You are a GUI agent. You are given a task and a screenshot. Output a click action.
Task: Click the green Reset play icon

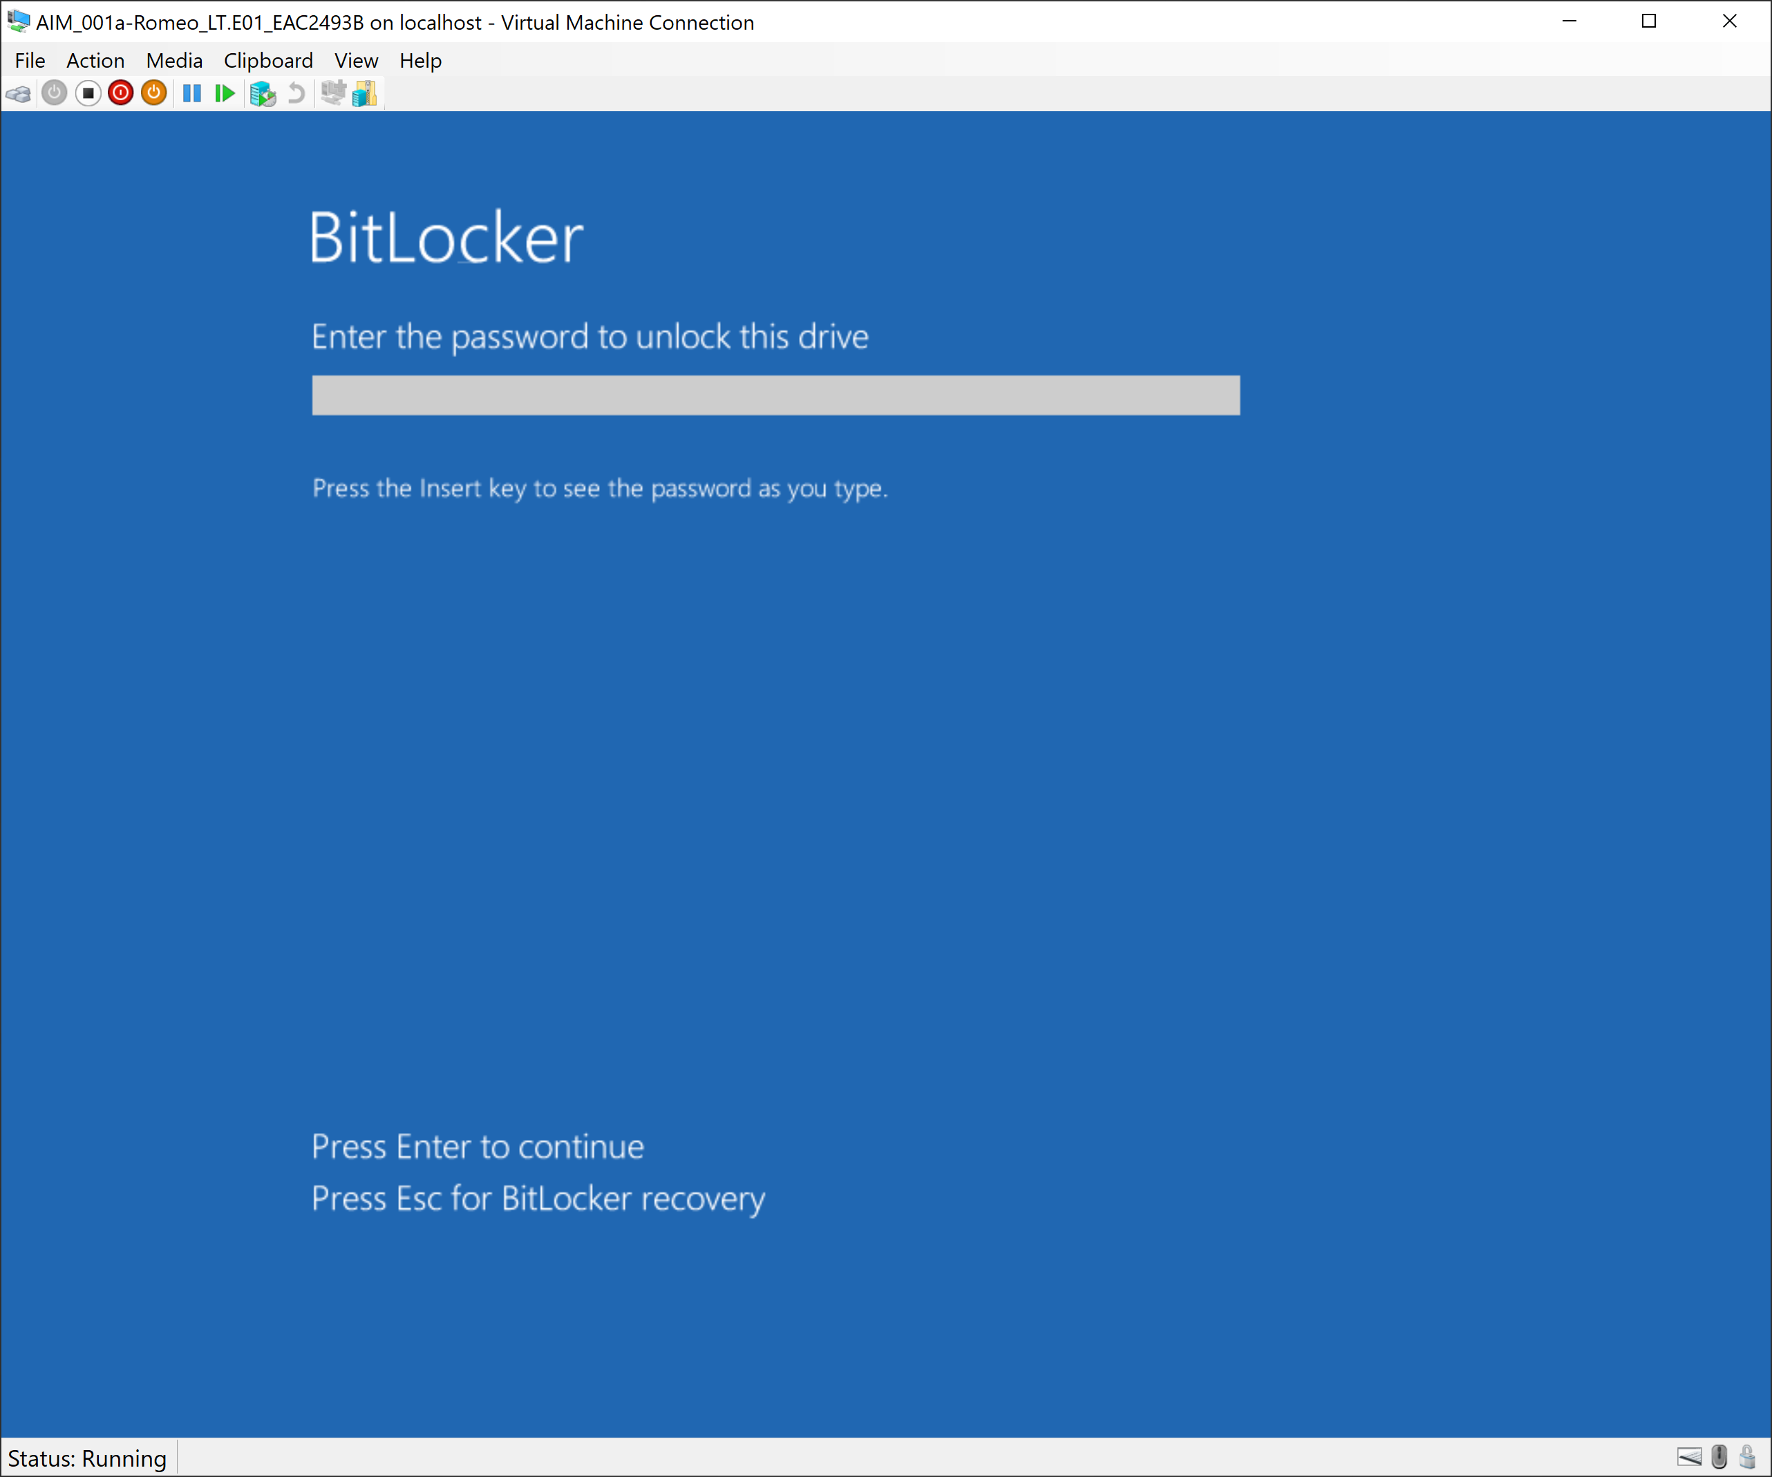coord(225,94)
